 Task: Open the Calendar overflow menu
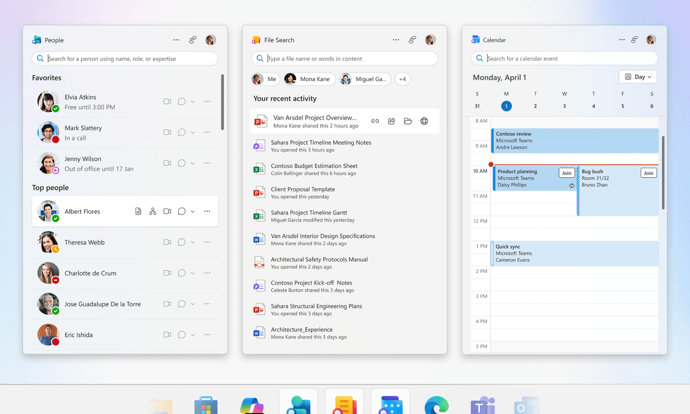click(x=622, y=40)
